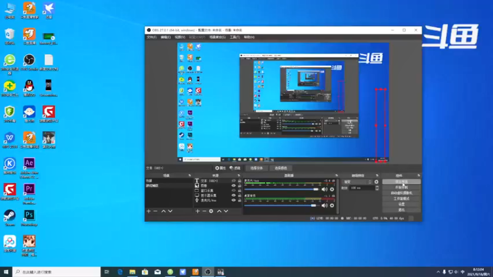Lock the text (GDI+) source
Screen dimensions: 493x277
[240, 181]
